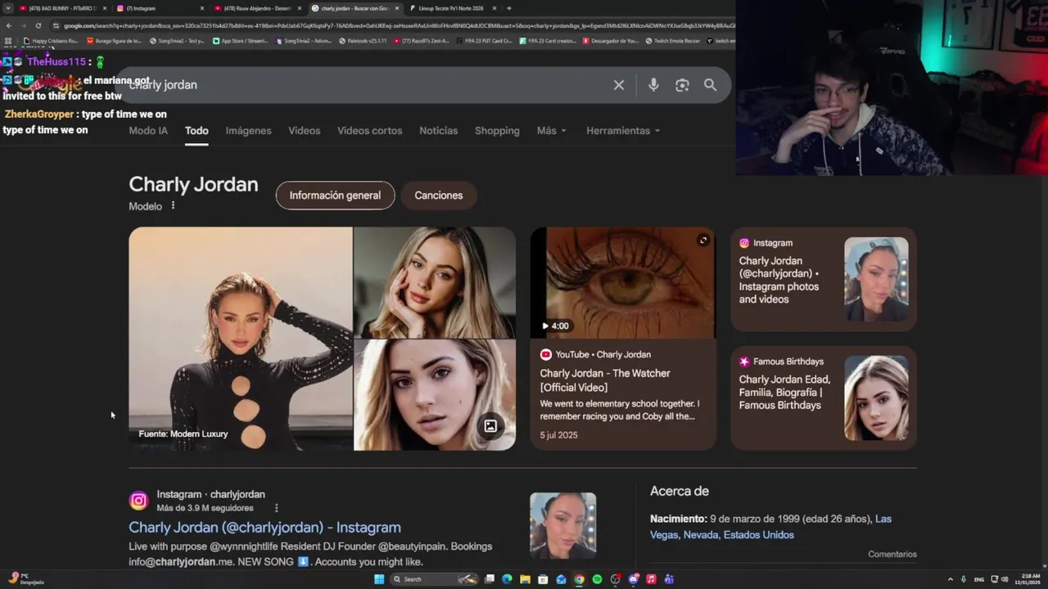The width and height of the screenshot is (1048, 589).
Task: Open Charly Jordan (@charlyjordan) - Instagram result
Action: [264, 528]
